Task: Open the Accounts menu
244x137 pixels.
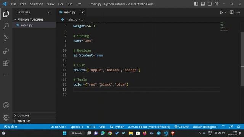Action: (x=6, y=105)
